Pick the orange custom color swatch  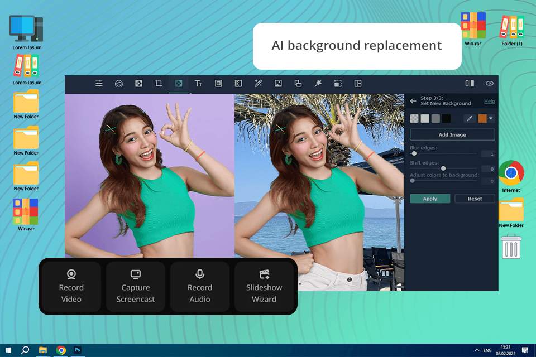pos(482,119)
